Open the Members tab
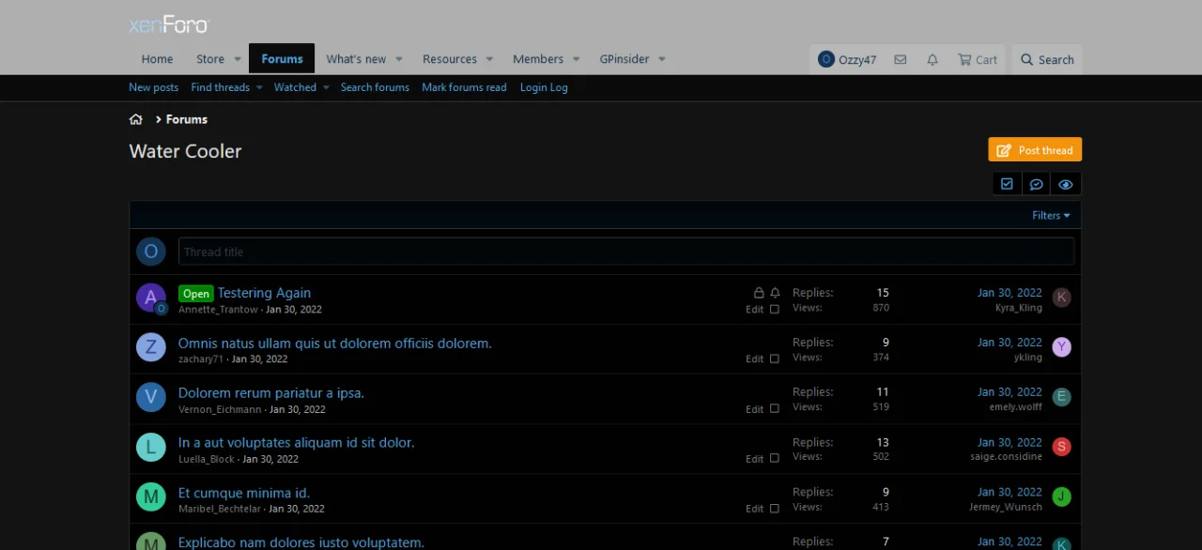The width and height of the screenshot is (1202, 550). [x=537, y=59]
